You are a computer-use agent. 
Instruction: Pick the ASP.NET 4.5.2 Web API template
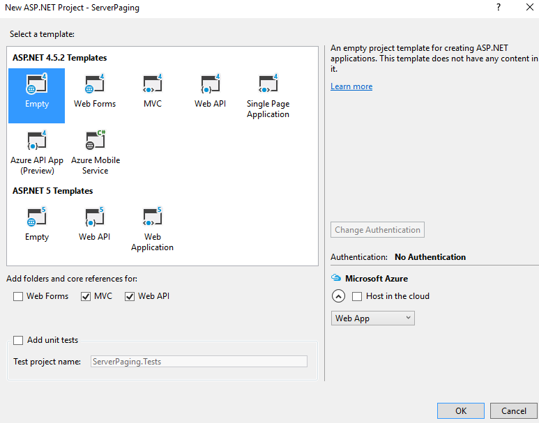(210, 86)
